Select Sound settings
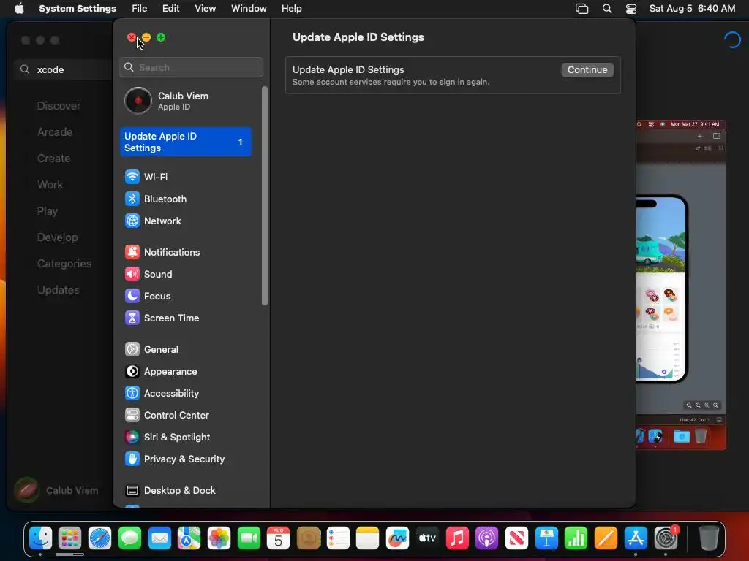The height and width of the screenshot is (561, 749). pyautogui.click(x=187, y=275)
